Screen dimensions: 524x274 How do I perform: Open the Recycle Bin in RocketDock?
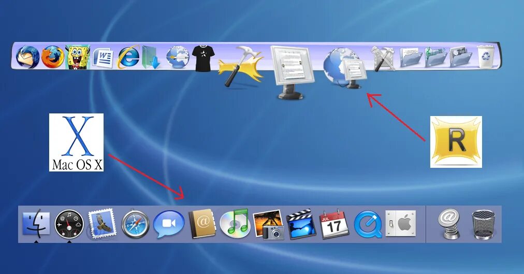pos(486,56)
